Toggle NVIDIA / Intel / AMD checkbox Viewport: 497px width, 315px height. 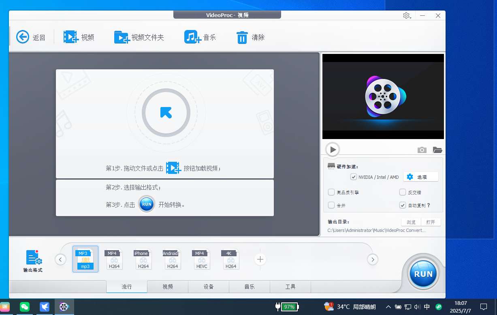354,177
